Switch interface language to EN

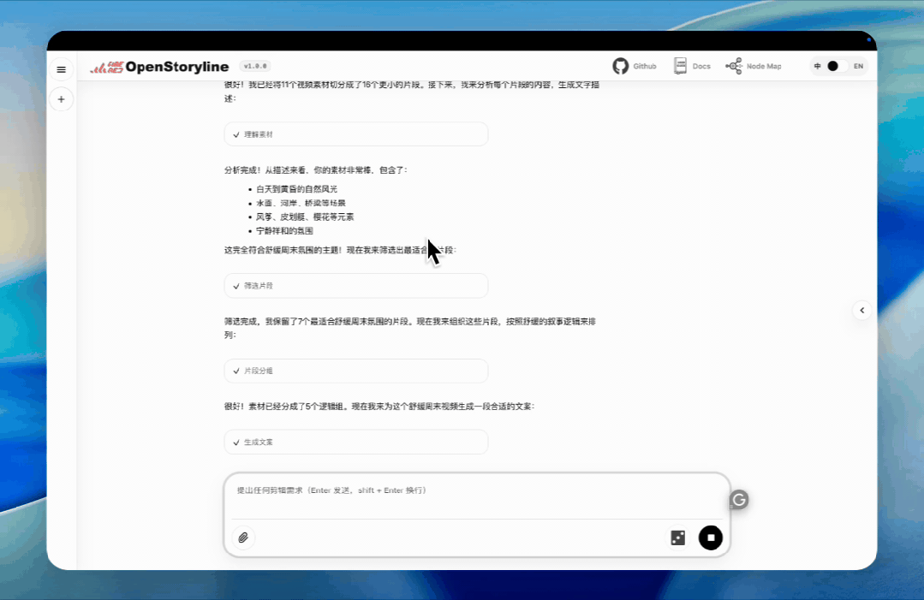[x=857, y=65]
